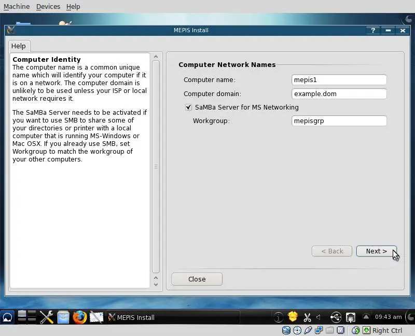Click the virtual desktop pager in the taskbar
The height and width of the screenshot is (336, 415).
(x=27, y=317)
